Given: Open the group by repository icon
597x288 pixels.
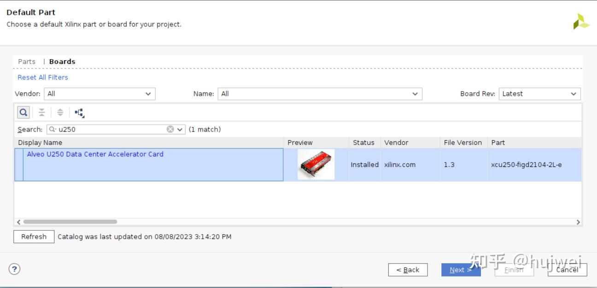Looking at the screenshot, I should [x=79, y=112].
